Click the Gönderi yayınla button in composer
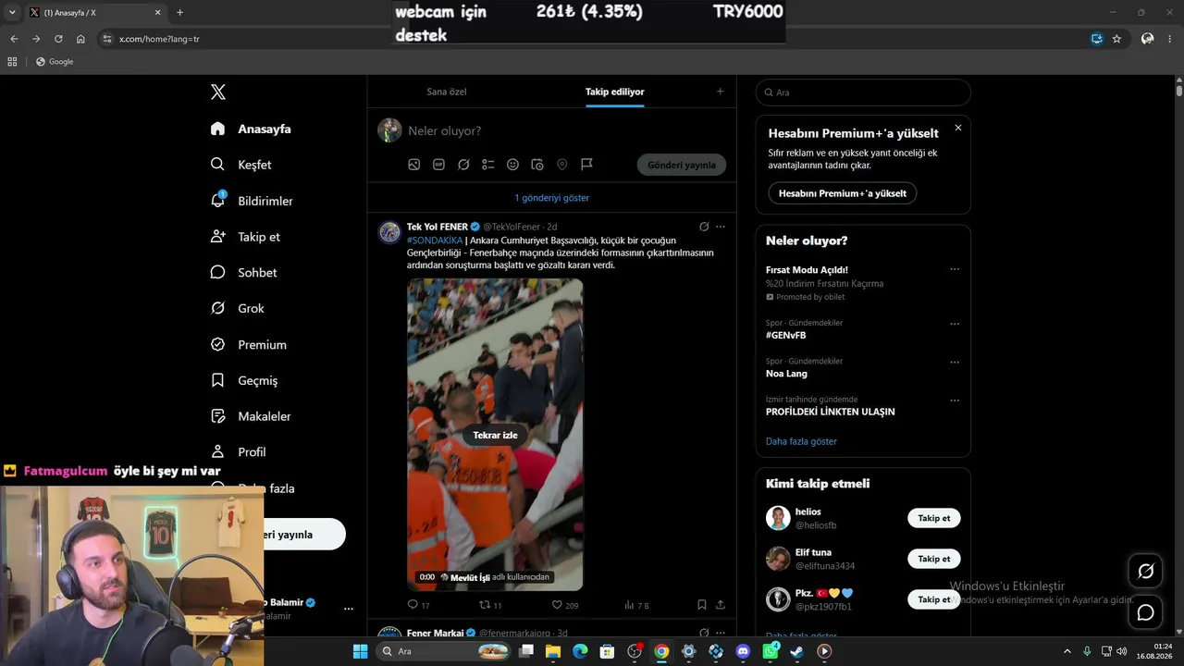The image size is (1184, 666). (682, 165)
